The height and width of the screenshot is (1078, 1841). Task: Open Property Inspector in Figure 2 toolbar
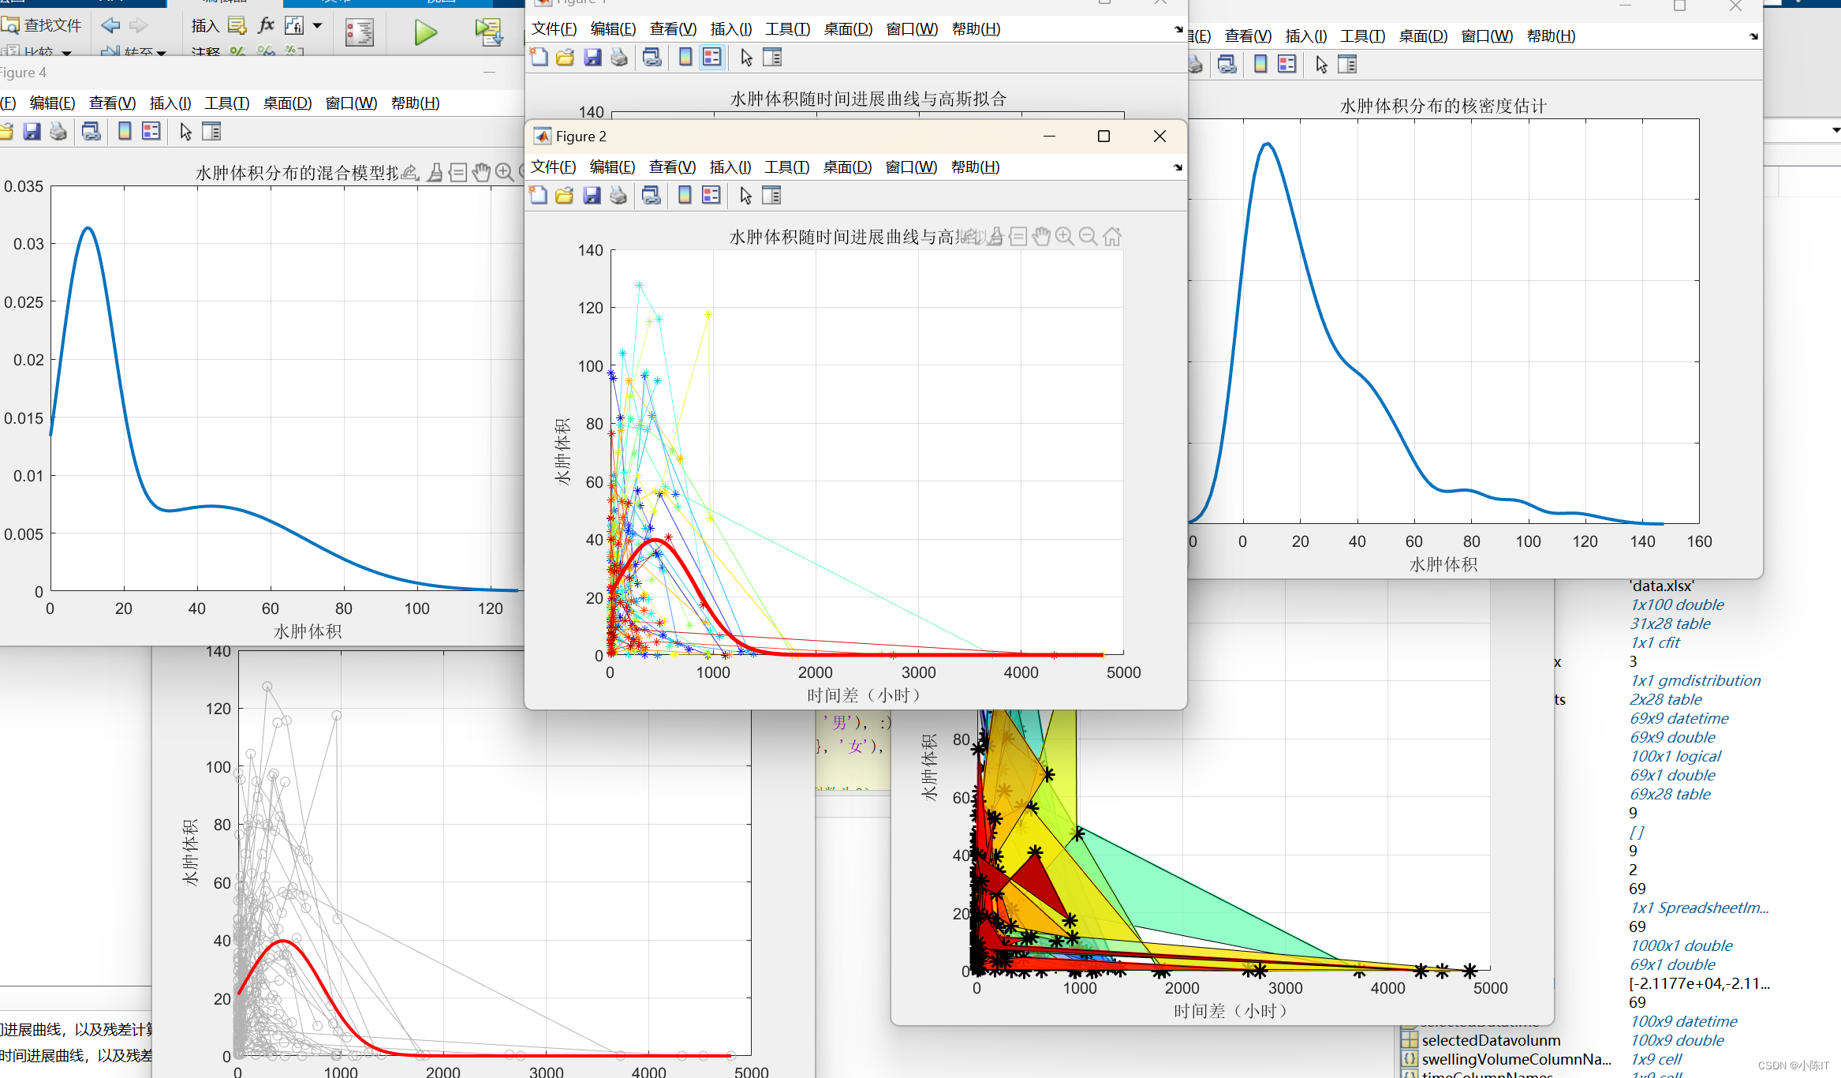tap(771, 196)
